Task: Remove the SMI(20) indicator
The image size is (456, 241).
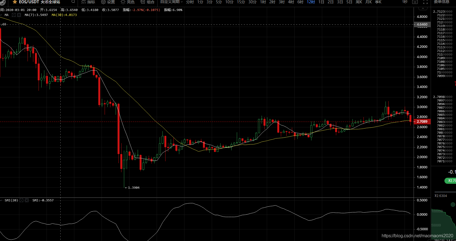Action: click(27, 200)
